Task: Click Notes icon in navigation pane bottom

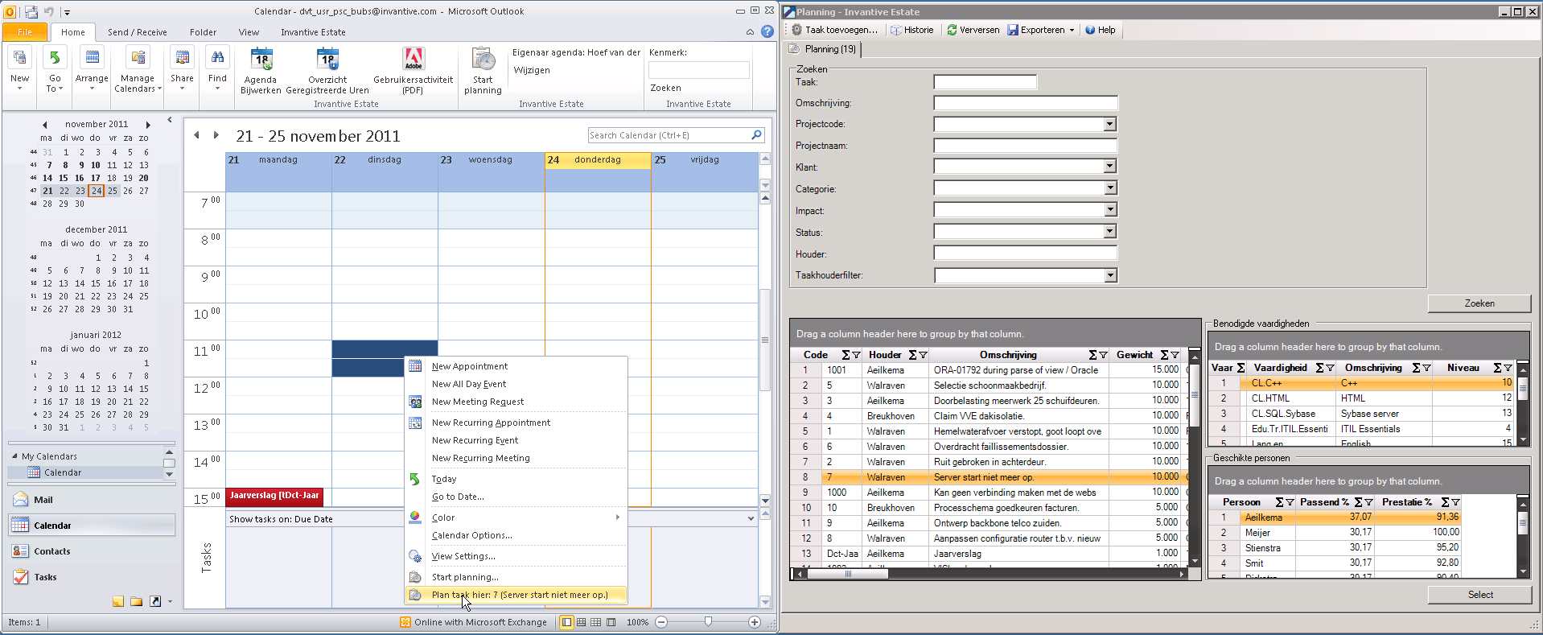Action: click(x=118, y=601)
